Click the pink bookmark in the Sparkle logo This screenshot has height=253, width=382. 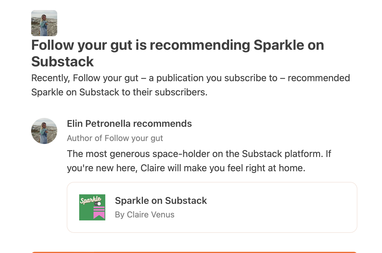pos(99,212)
